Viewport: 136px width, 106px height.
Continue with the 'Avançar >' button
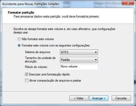tap(99, 98)
